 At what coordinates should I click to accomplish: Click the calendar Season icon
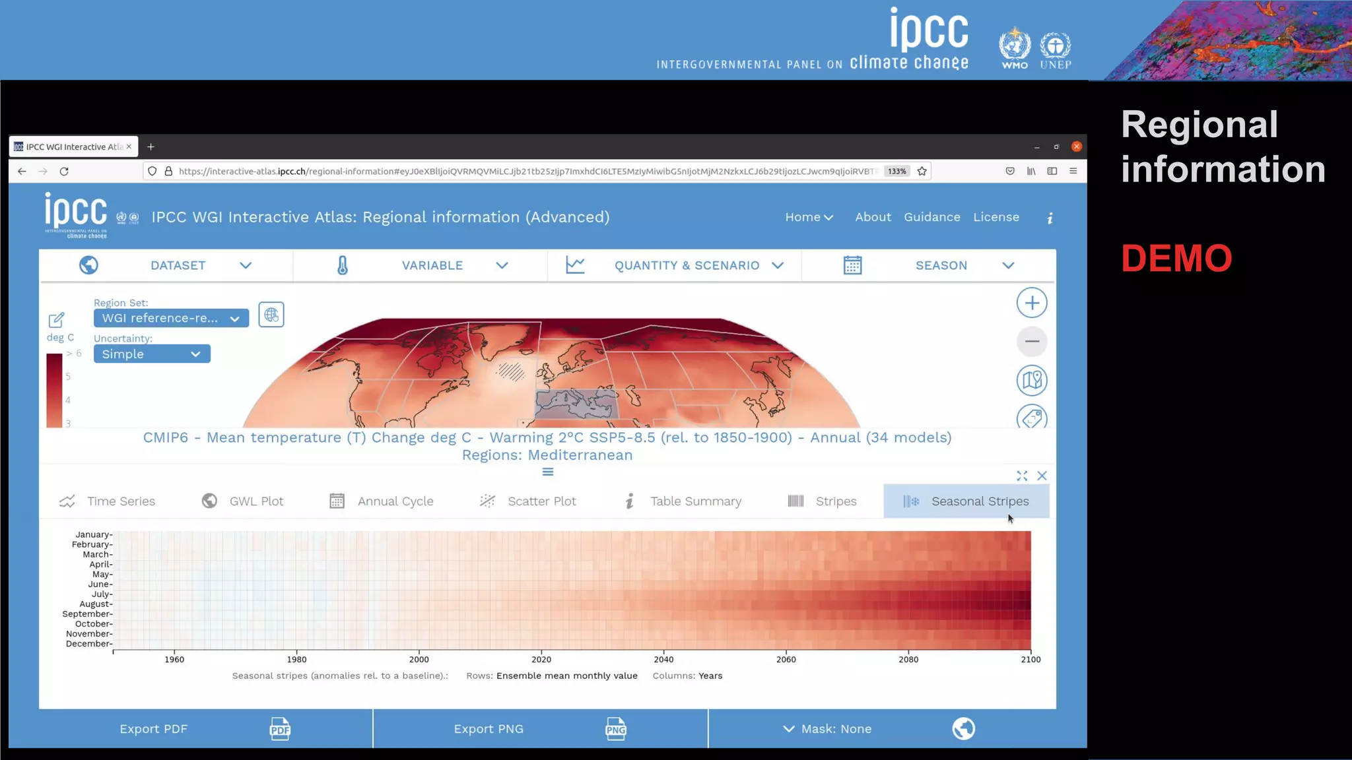852,265
